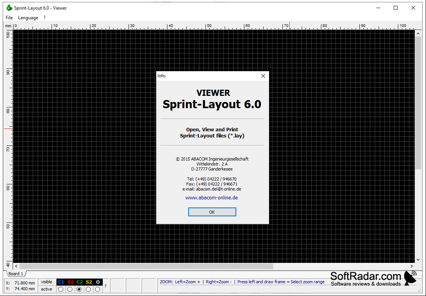Image resolution: width=426 pixels, height=296 pixels.
Task: Close the Info dialog with X
Action: click(x=263, y=76)
